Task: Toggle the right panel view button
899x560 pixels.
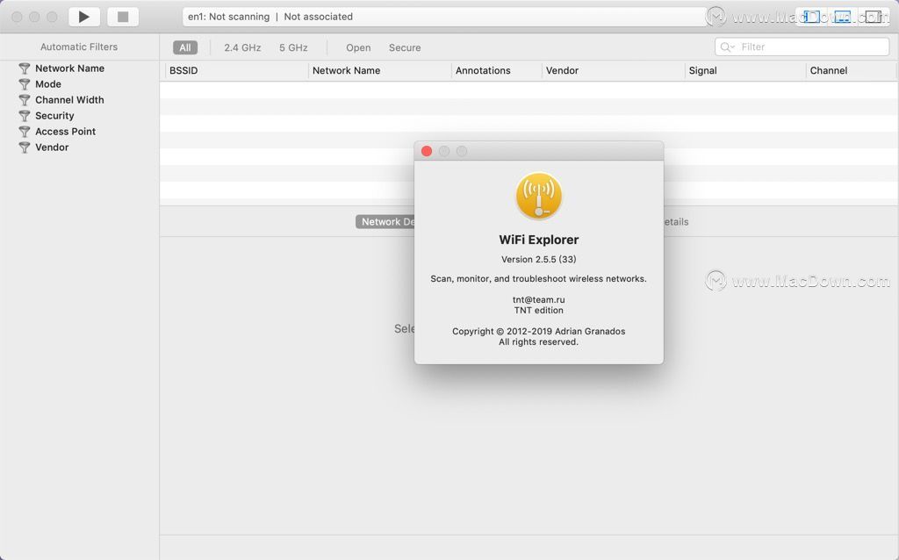Action: pyautogui.click(x=874, y=17)
